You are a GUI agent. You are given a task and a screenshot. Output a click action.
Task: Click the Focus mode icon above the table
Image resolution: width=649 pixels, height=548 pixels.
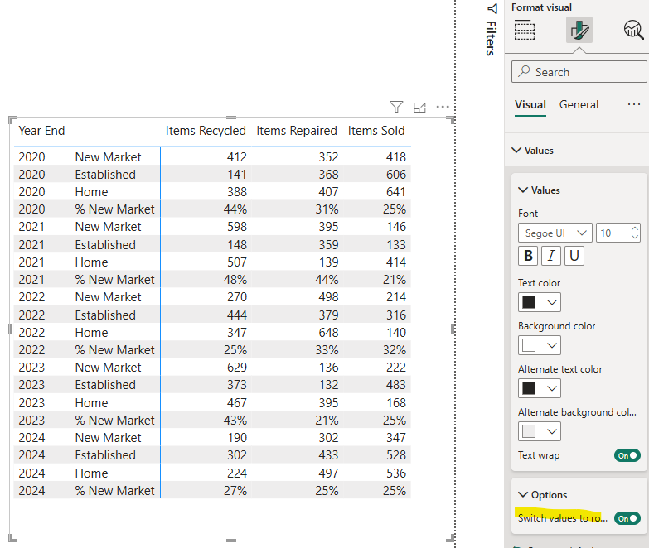419,108
